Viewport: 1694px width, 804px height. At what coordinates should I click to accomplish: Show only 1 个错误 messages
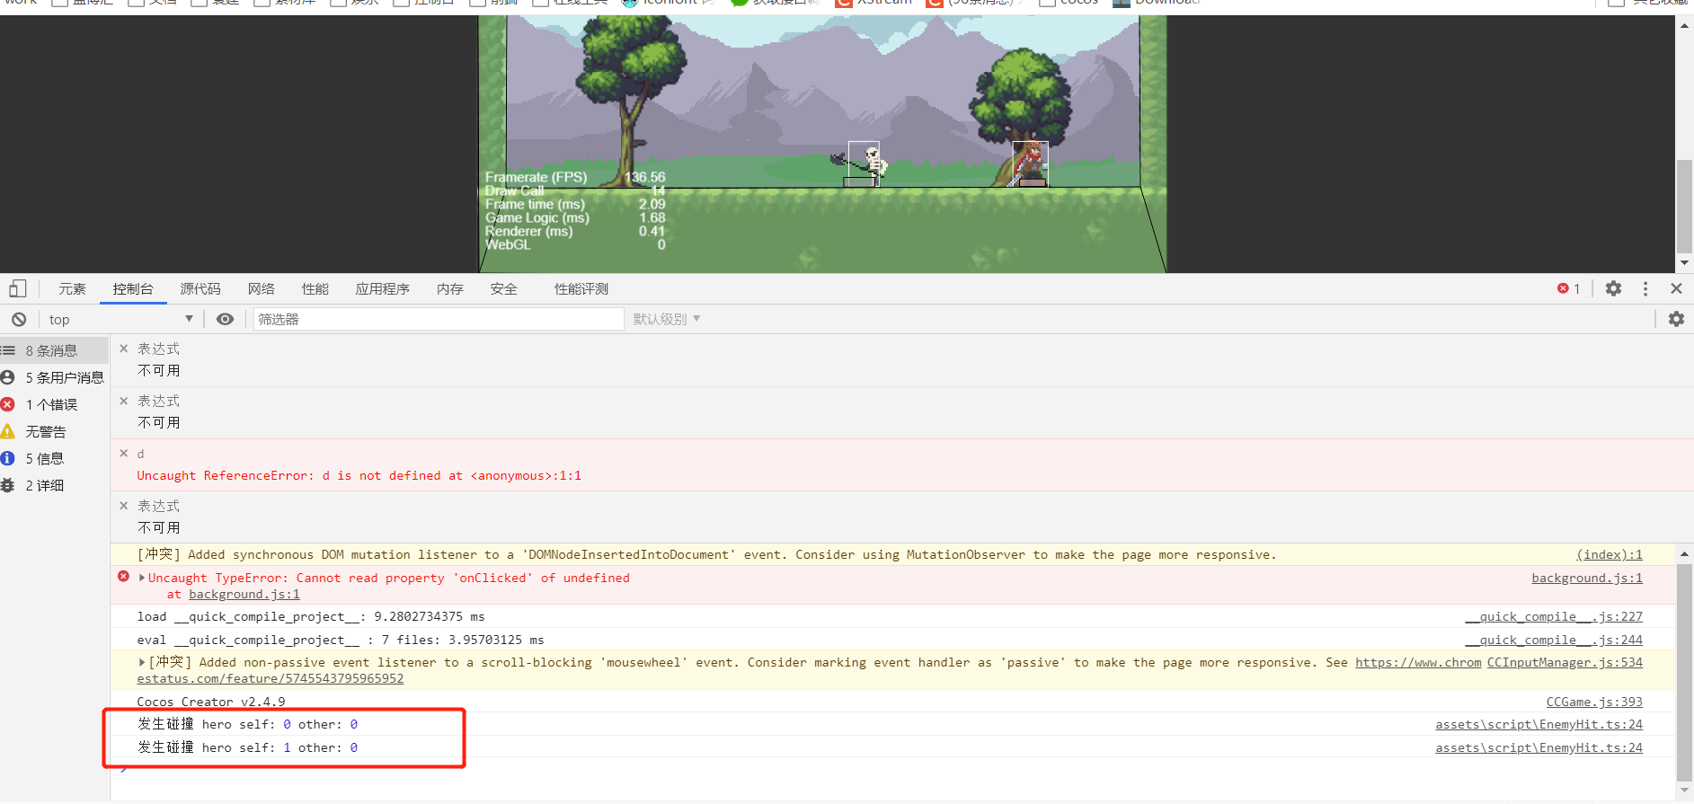coord(54,404)
